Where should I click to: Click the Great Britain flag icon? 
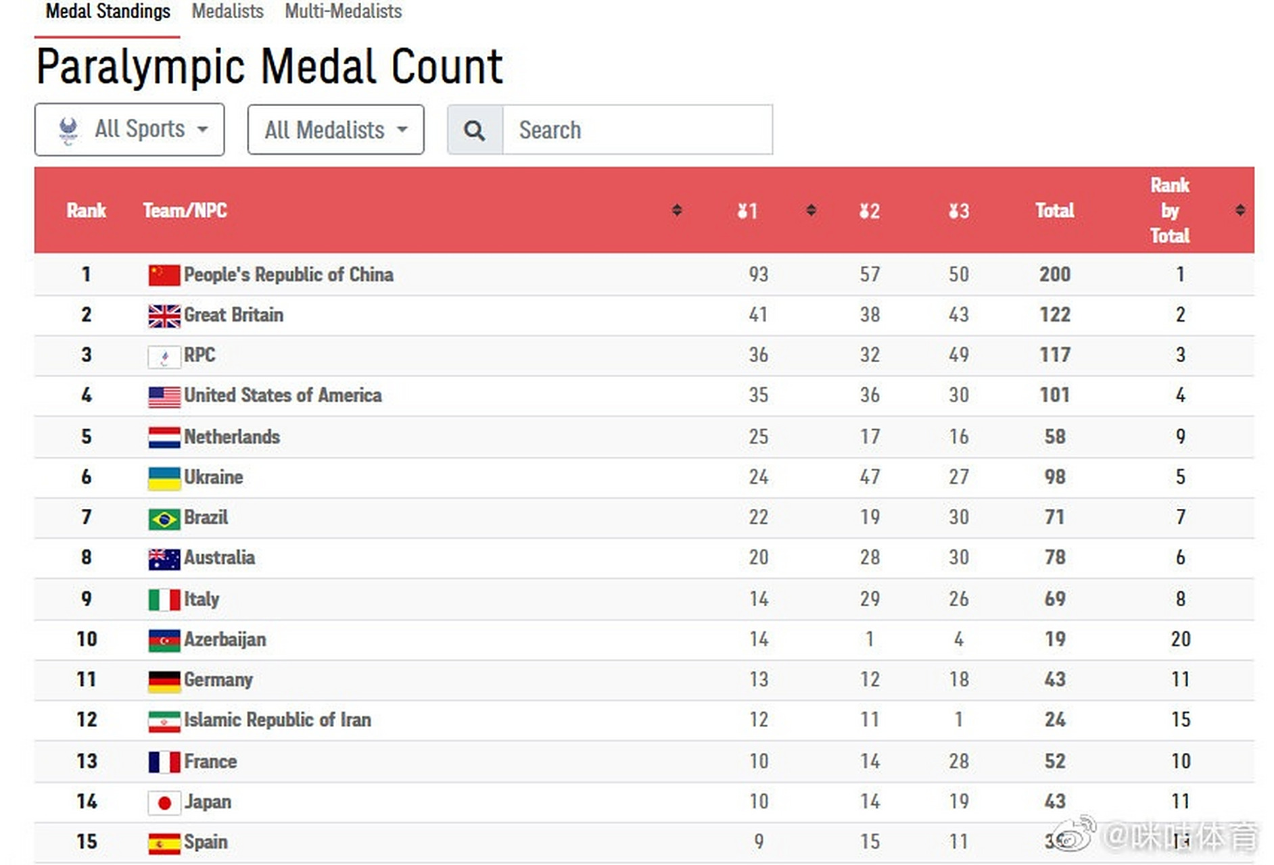164,316
